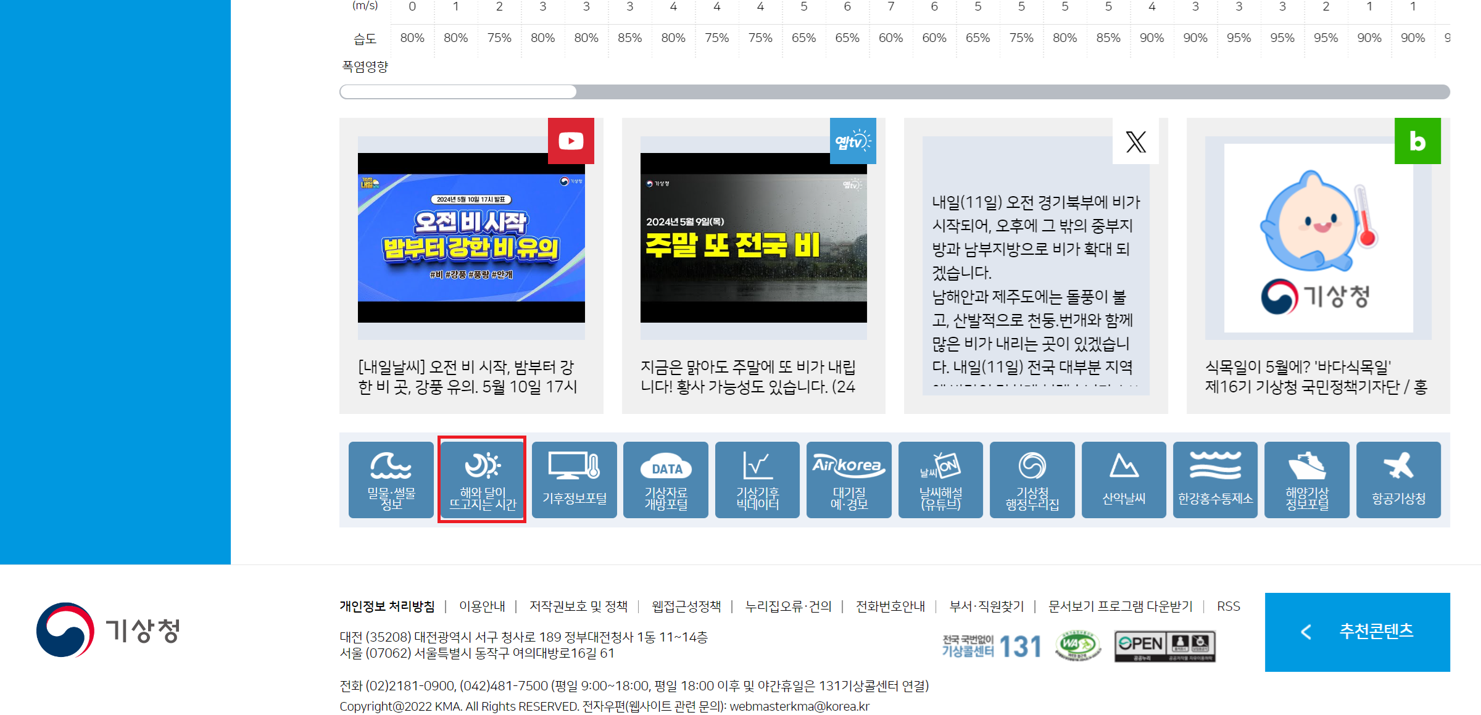Click the X (Twitter) logo badge
This screenshot has height=715, width=1481.
[1135, 141]
